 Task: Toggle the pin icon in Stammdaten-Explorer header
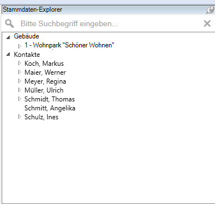[x=210, y=9]
